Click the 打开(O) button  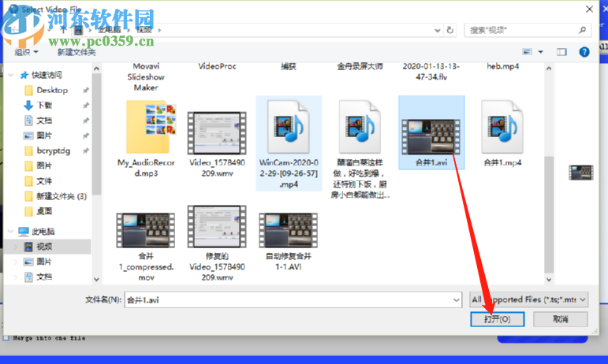pos(498,319)
